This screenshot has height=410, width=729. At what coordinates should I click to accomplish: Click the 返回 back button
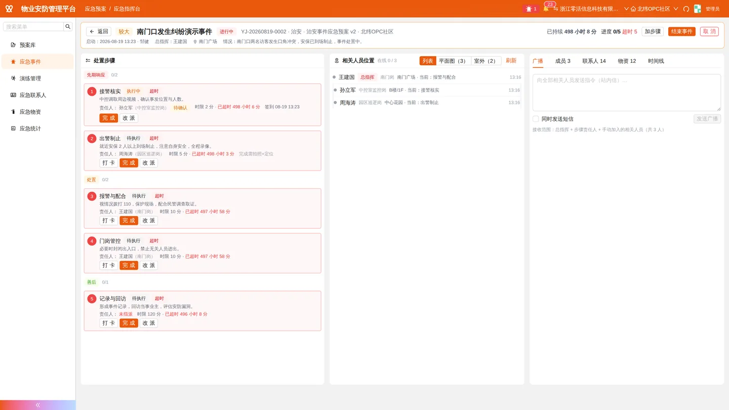coord(99,31)
